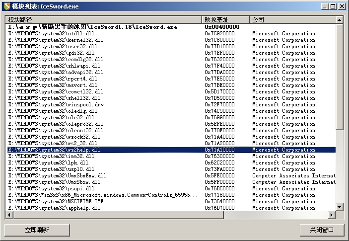Select the psapi.dll row
349x241 pixels.
171,188
